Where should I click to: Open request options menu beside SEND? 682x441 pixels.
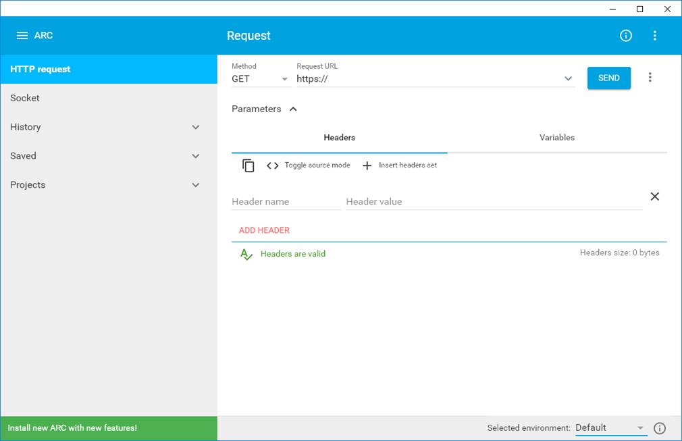650,78
